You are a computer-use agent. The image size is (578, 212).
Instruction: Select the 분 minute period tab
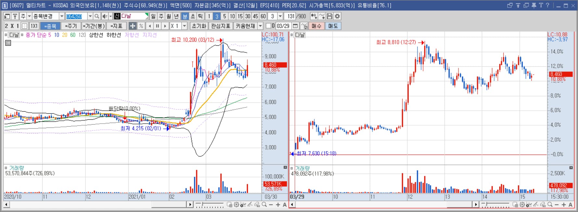(x=185, y=16)
